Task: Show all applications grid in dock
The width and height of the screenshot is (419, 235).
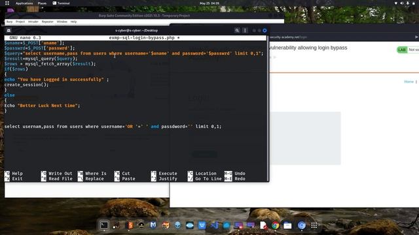Action: (x=314, y=225)
